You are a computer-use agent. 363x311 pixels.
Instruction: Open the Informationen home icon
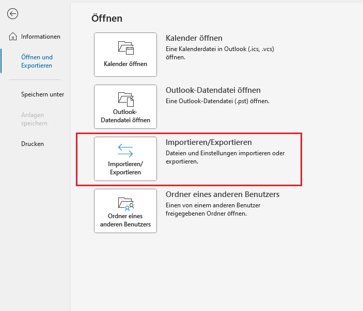click(13, 36)
